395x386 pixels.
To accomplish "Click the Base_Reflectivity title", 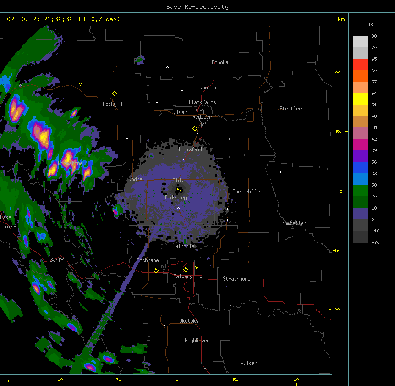I will click(197, 7).
